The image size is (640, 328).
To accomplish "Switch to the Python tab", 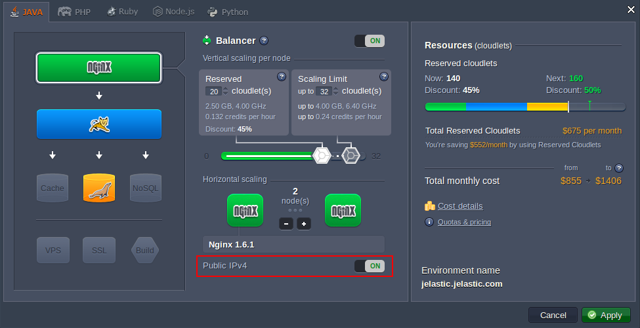I will (x=228, y=12).
